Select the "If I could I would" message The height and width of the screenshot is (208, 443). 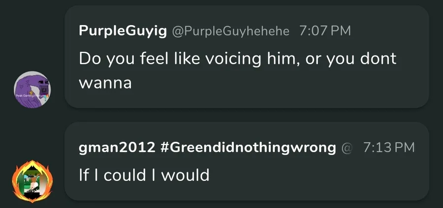point(144,174)
